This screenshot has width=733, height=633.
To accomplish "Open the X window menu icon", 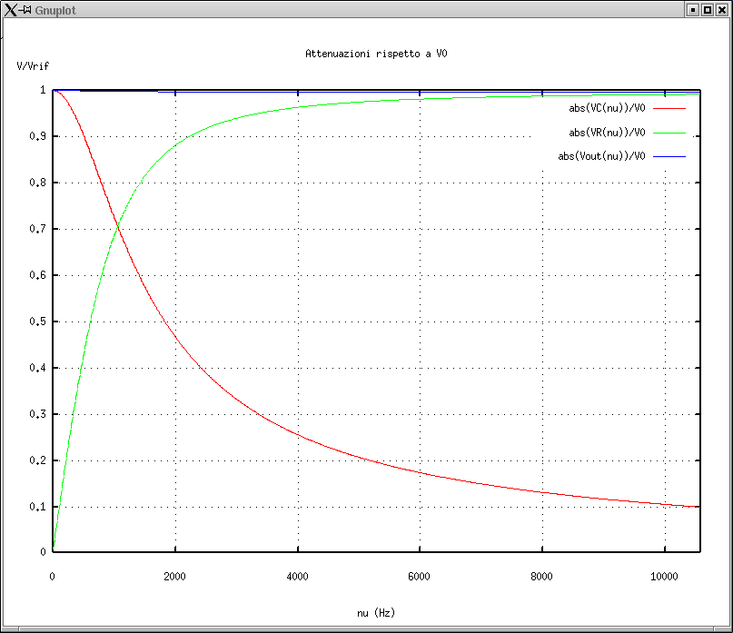I will (10, 9).
